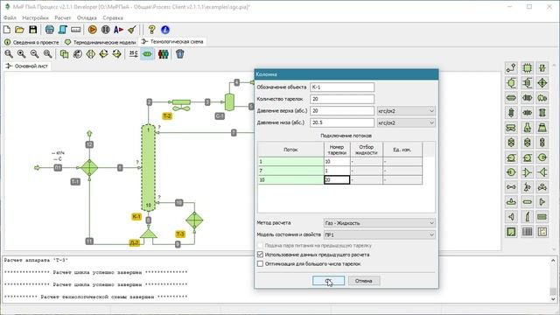Save the project with floppy disk icon
560x315 pixels.
[33, 30]
